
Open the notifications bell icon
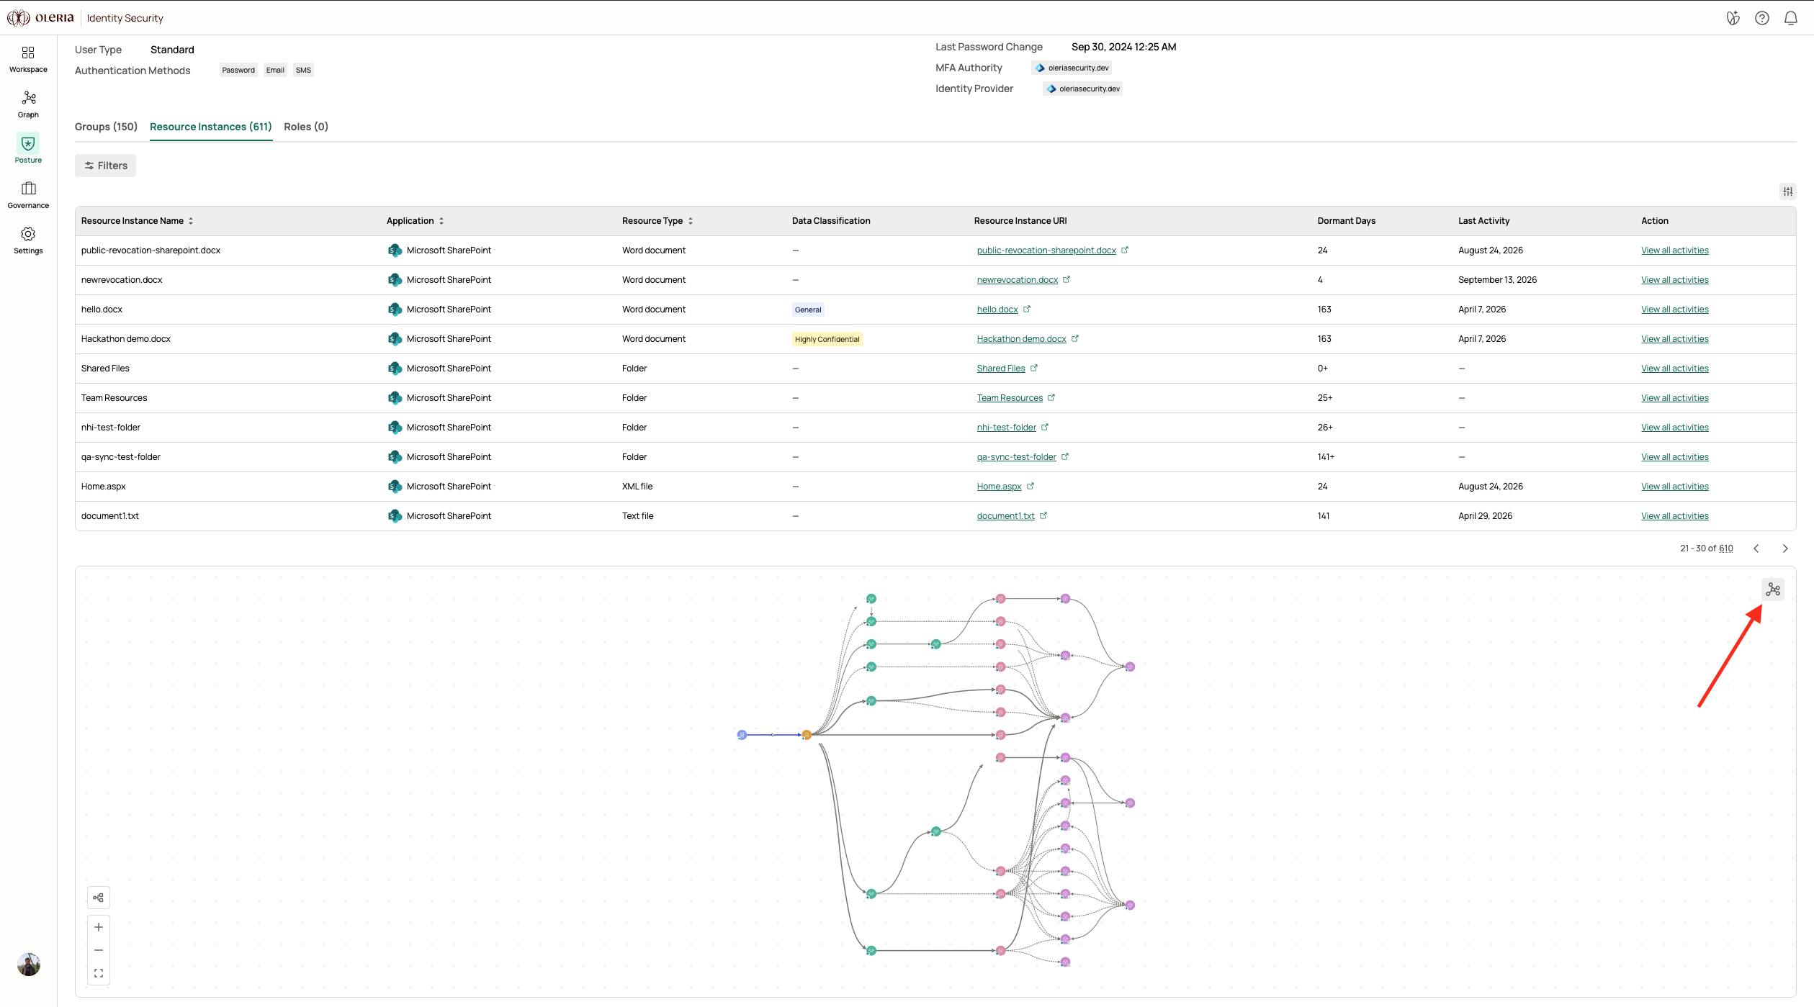(x=1790, y=18)
